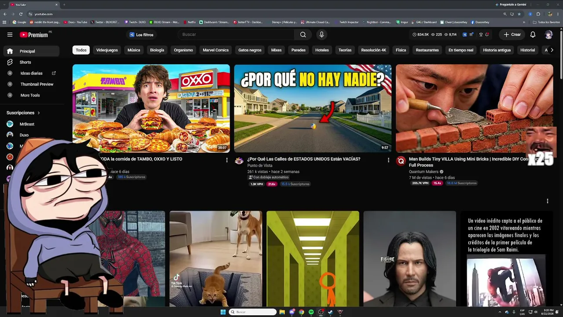
Task: Open Spotify from the taskbar
Action: pyautogui.click(x=311, y=312)
